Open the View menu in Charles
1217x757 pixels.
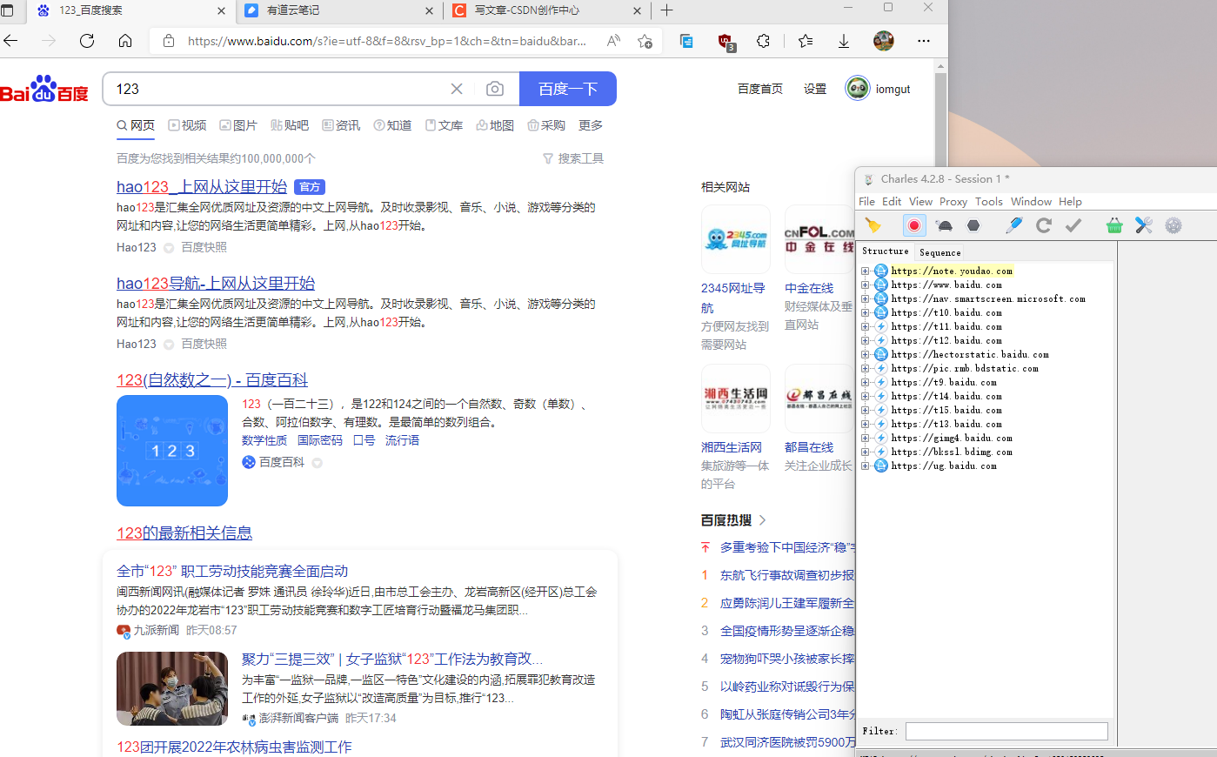tap(920, 201)
